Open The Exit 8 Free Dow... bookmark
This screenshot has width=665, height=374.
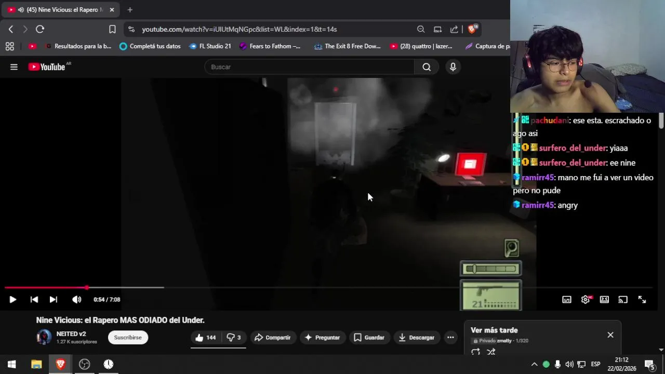[348, 46]
